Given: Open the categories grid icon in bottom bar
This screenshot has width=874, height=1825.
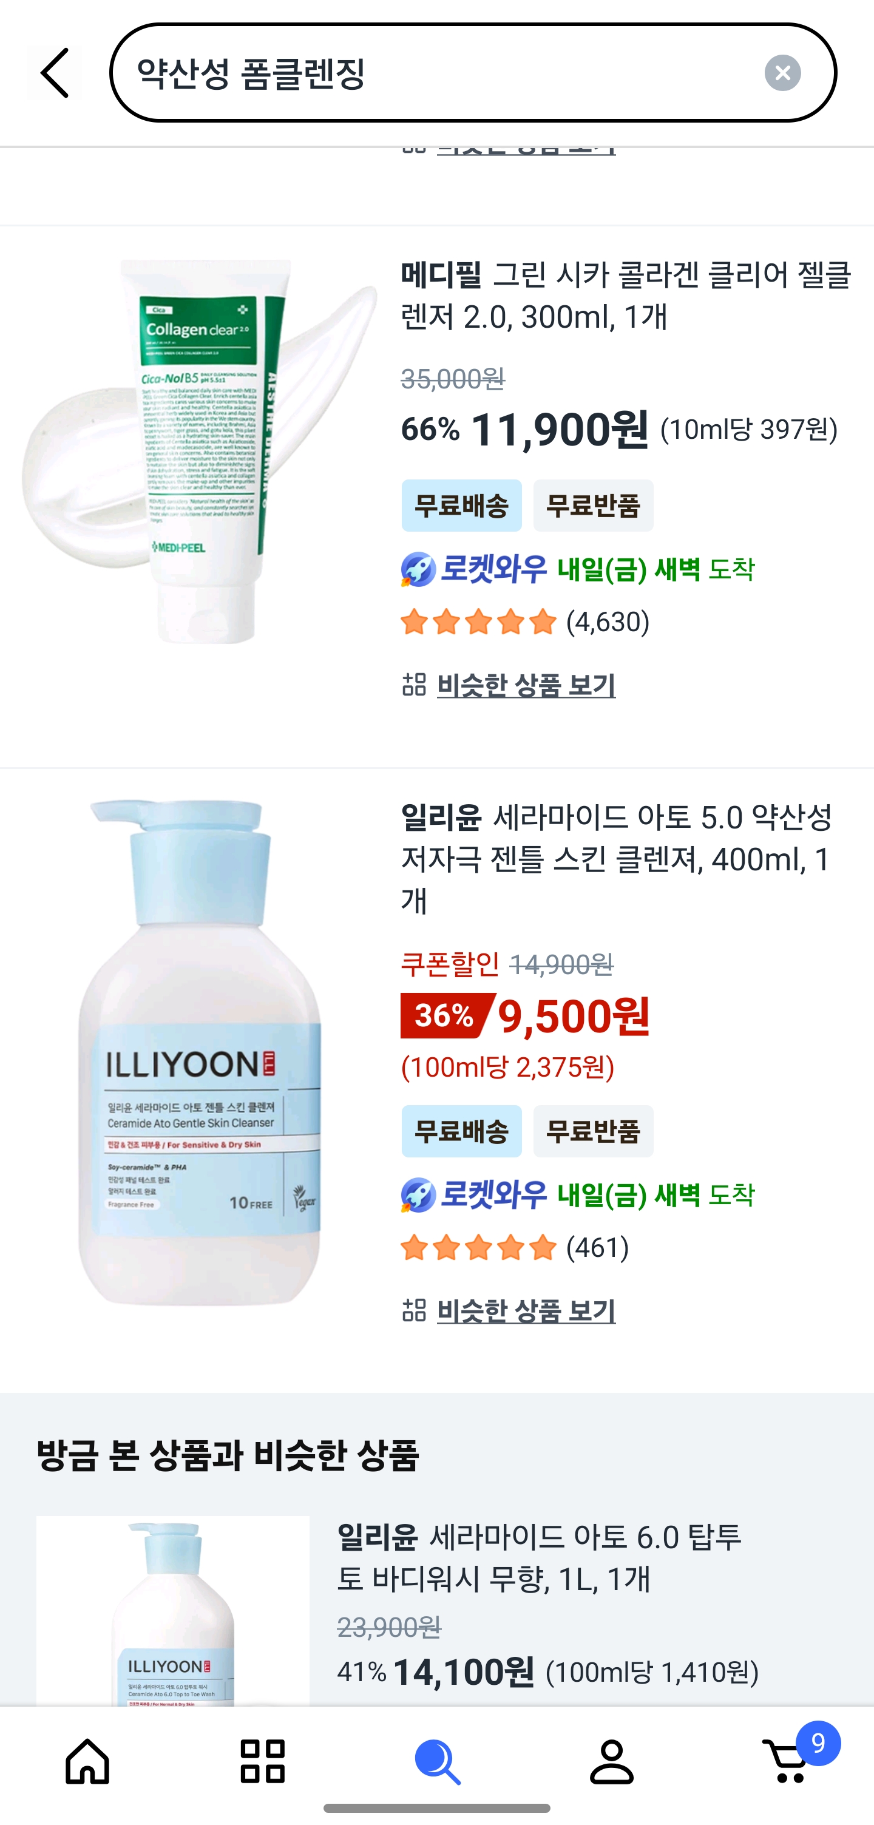Looking at the screenshot, I should [x=262, y=1761].
